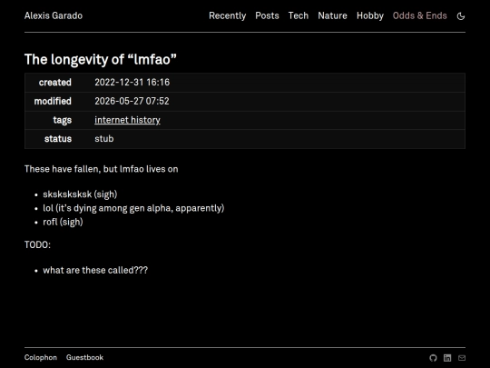Open the Hobby nav item
This screenshot has width=490, height=368.
[369, 16]
